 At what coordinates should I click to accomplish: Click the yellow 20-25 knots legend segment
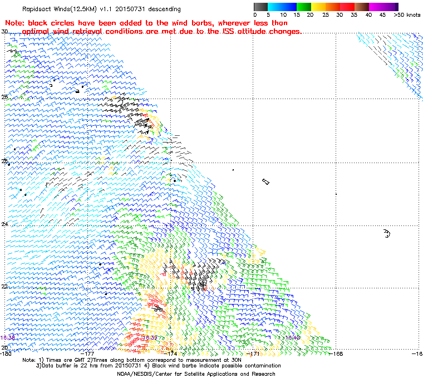[318, 7]
